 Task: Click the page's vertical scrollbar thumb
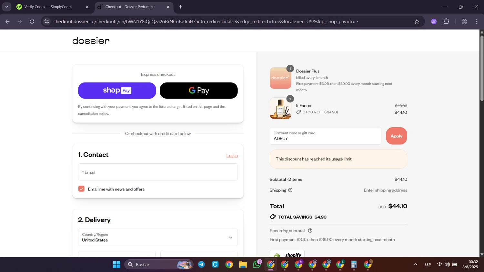[482, 68]
